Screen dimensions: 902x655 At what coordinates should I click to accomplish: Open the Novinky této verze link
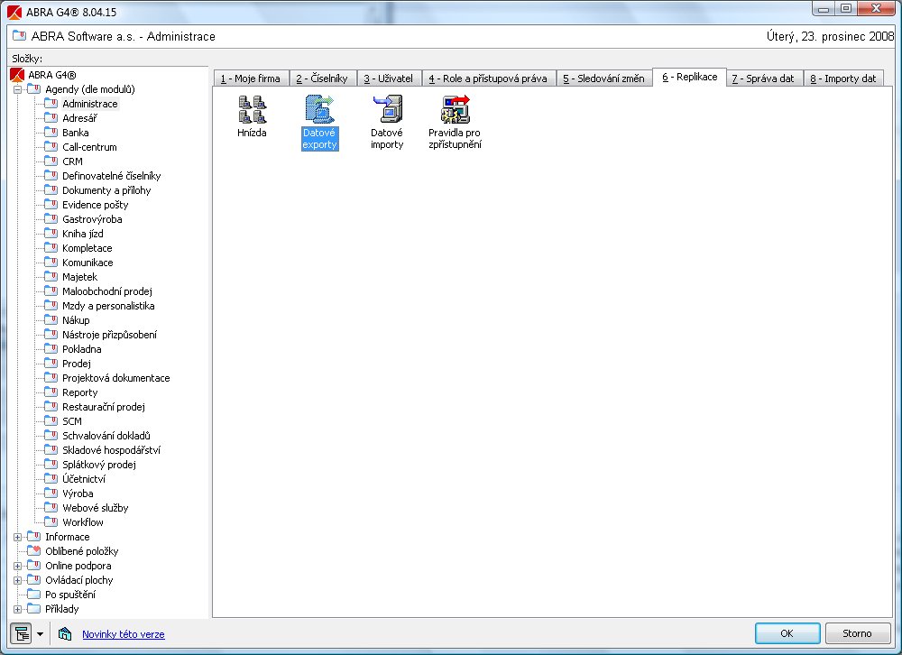(123, 634)
